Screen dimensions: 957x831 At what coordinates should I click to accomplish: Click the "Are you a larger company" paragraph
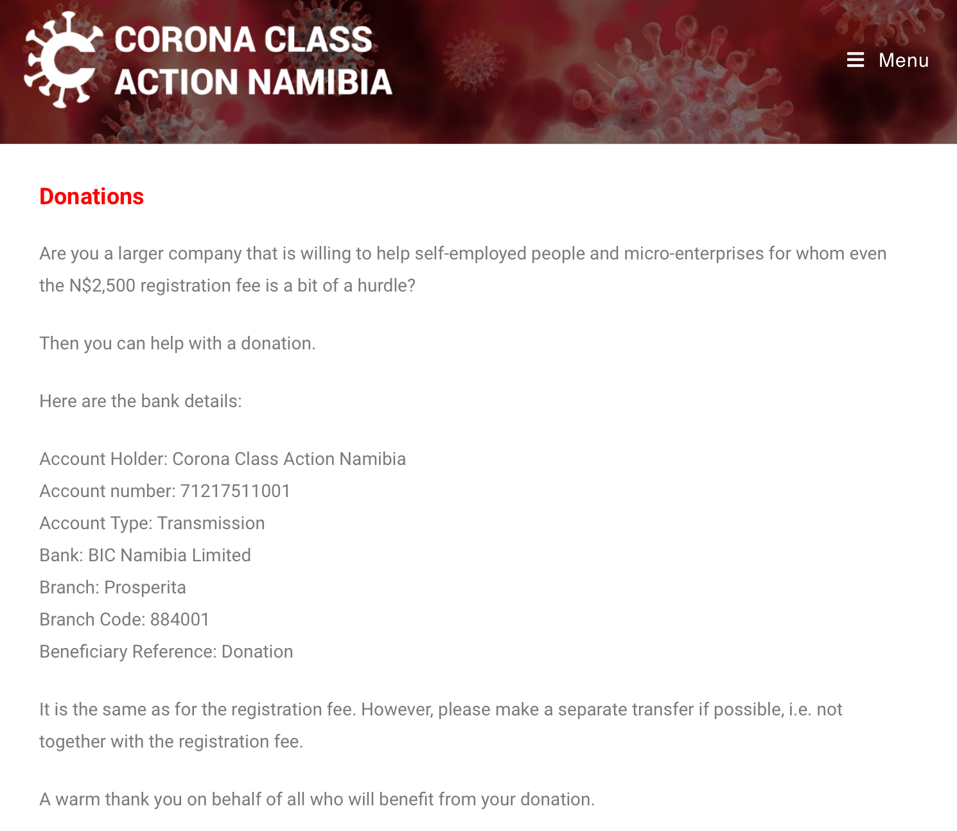point(463,270)
